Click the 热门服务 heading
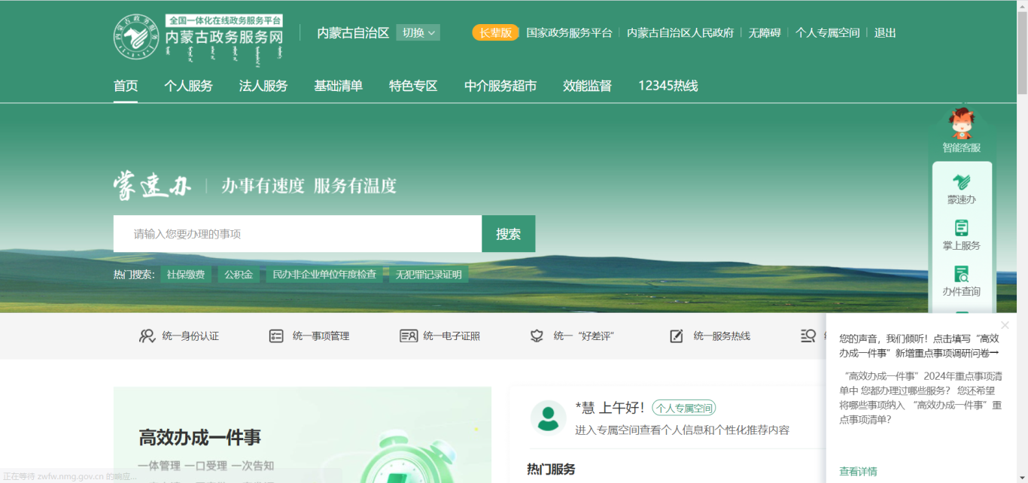This screenshot has width=1028, height=483. tap(551, 469)
